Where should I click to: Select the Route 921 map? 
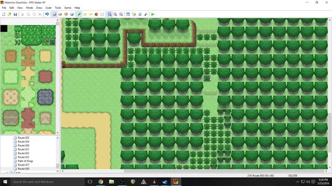[23, 149]
